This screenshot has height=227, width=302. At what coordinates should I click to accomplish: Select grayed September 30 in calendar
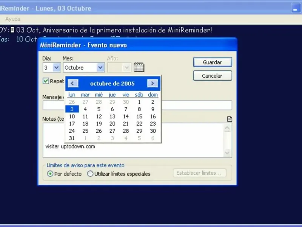[x=126, y=102]
